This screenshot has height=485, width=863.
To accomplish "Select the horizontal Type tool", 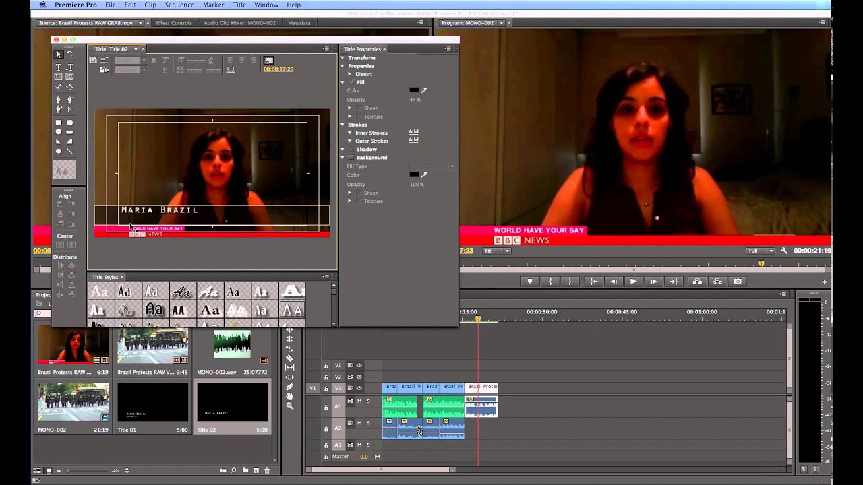I will pyautogui.click(x=59, y=67).
